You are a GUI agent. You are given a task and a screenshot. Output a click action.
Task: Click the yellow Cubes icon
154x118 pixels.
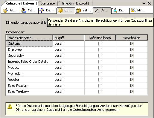point(60,10)
